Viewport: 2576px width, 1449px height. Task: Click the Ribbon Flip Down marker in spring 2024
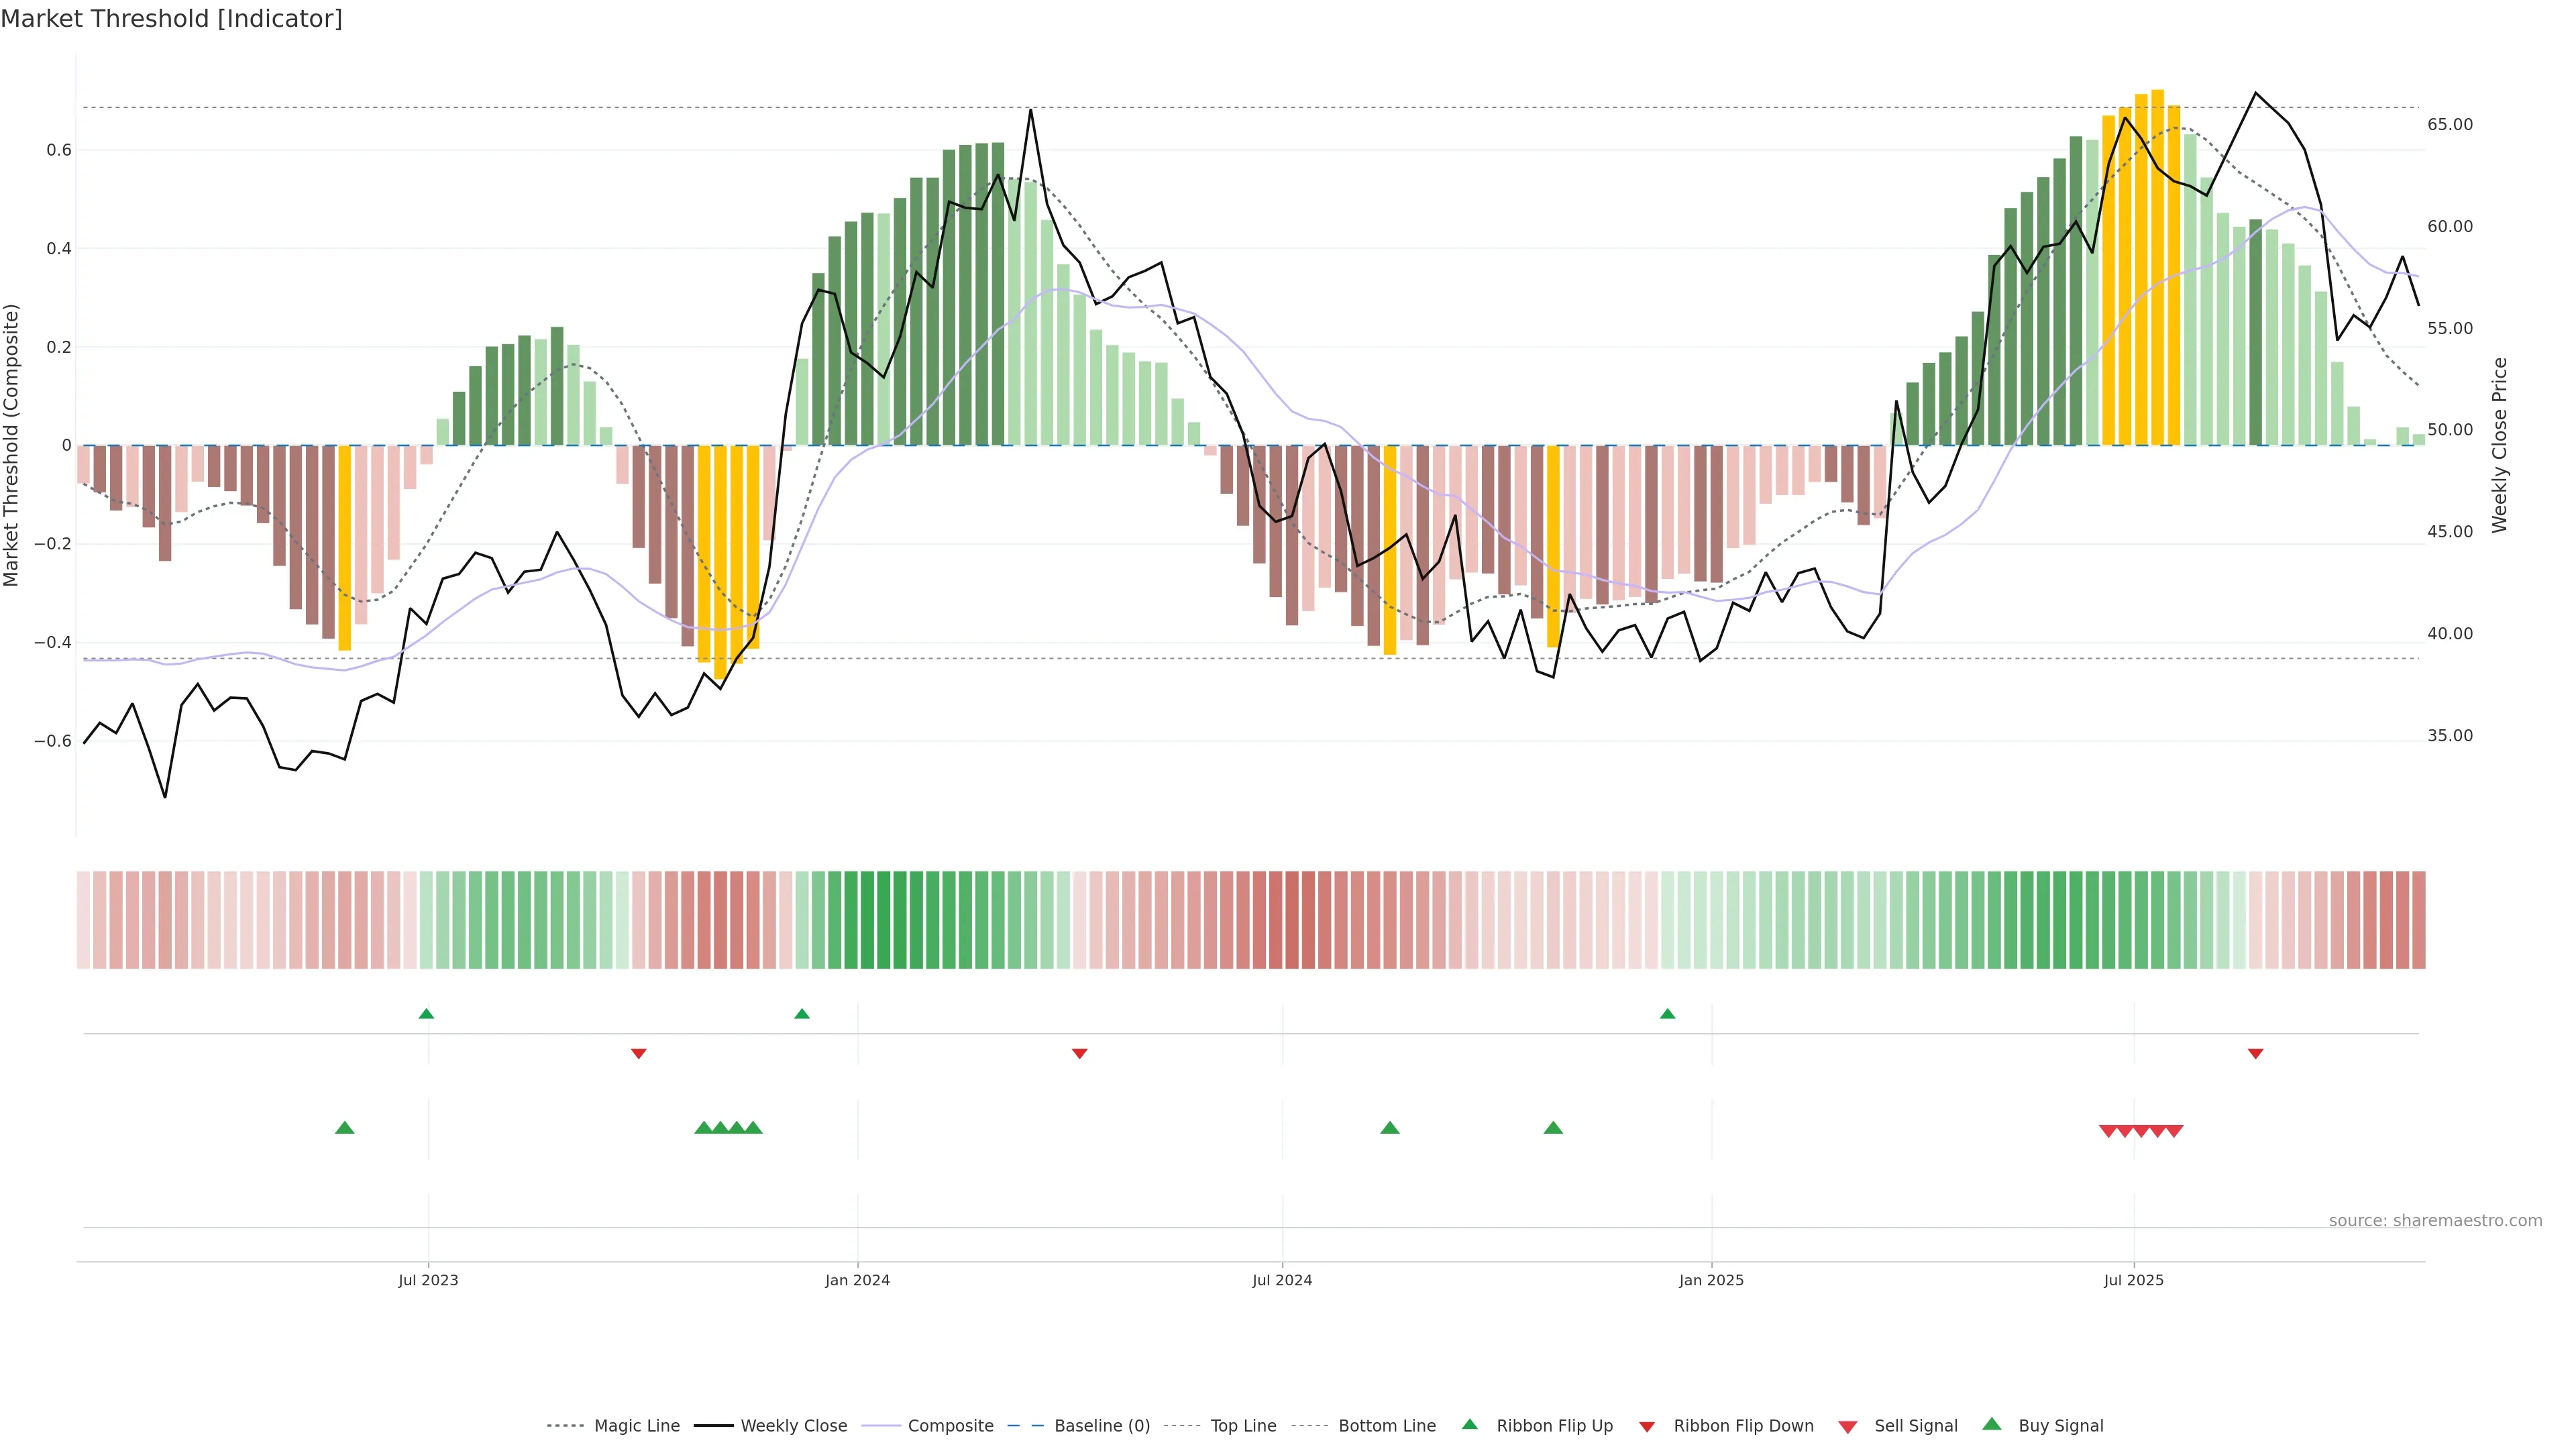(x=1079, y=1053)
